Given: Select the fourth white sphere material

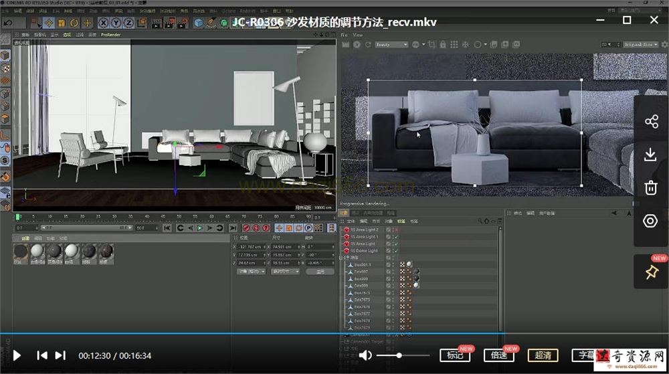Looking at the screenshot, I should [72, 252].
